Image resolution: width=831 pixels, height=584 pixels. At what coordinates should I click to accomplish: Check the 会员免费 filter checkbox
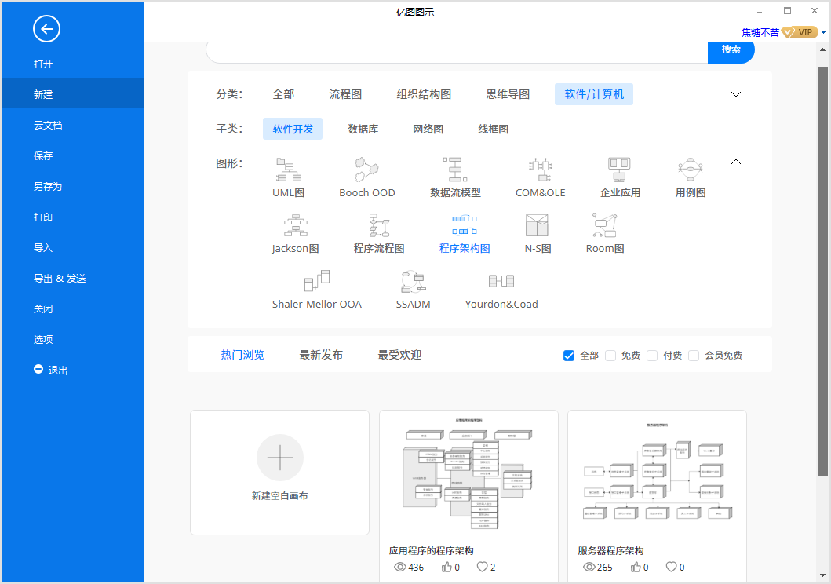tap(694, 356)
